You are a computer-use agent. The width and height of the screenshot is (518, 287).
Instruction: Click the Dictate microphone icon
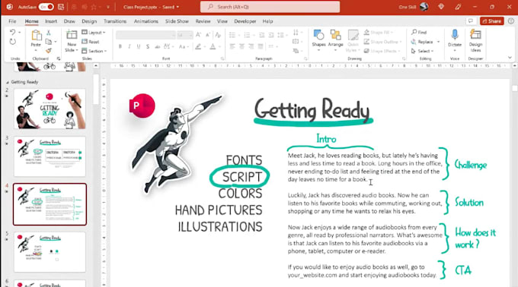455,35
